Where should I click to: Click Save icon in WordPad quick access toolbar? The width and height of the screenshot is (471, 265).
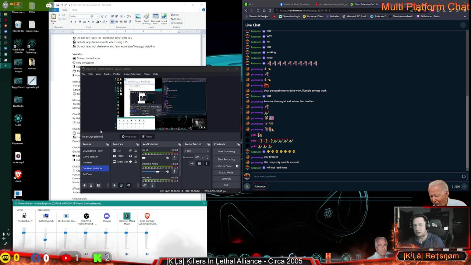point(58,5)
